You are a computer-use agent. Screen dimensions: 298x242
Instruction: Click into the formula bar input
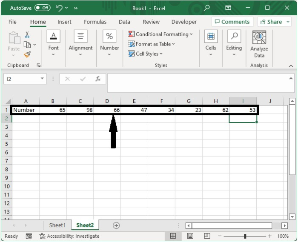(198, 83)
